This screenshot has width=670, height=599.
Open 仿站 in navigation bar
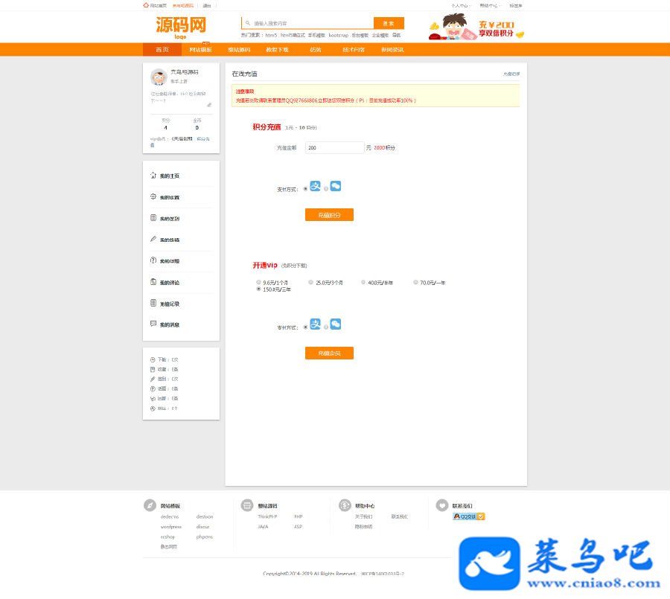[x=316, y=50]
